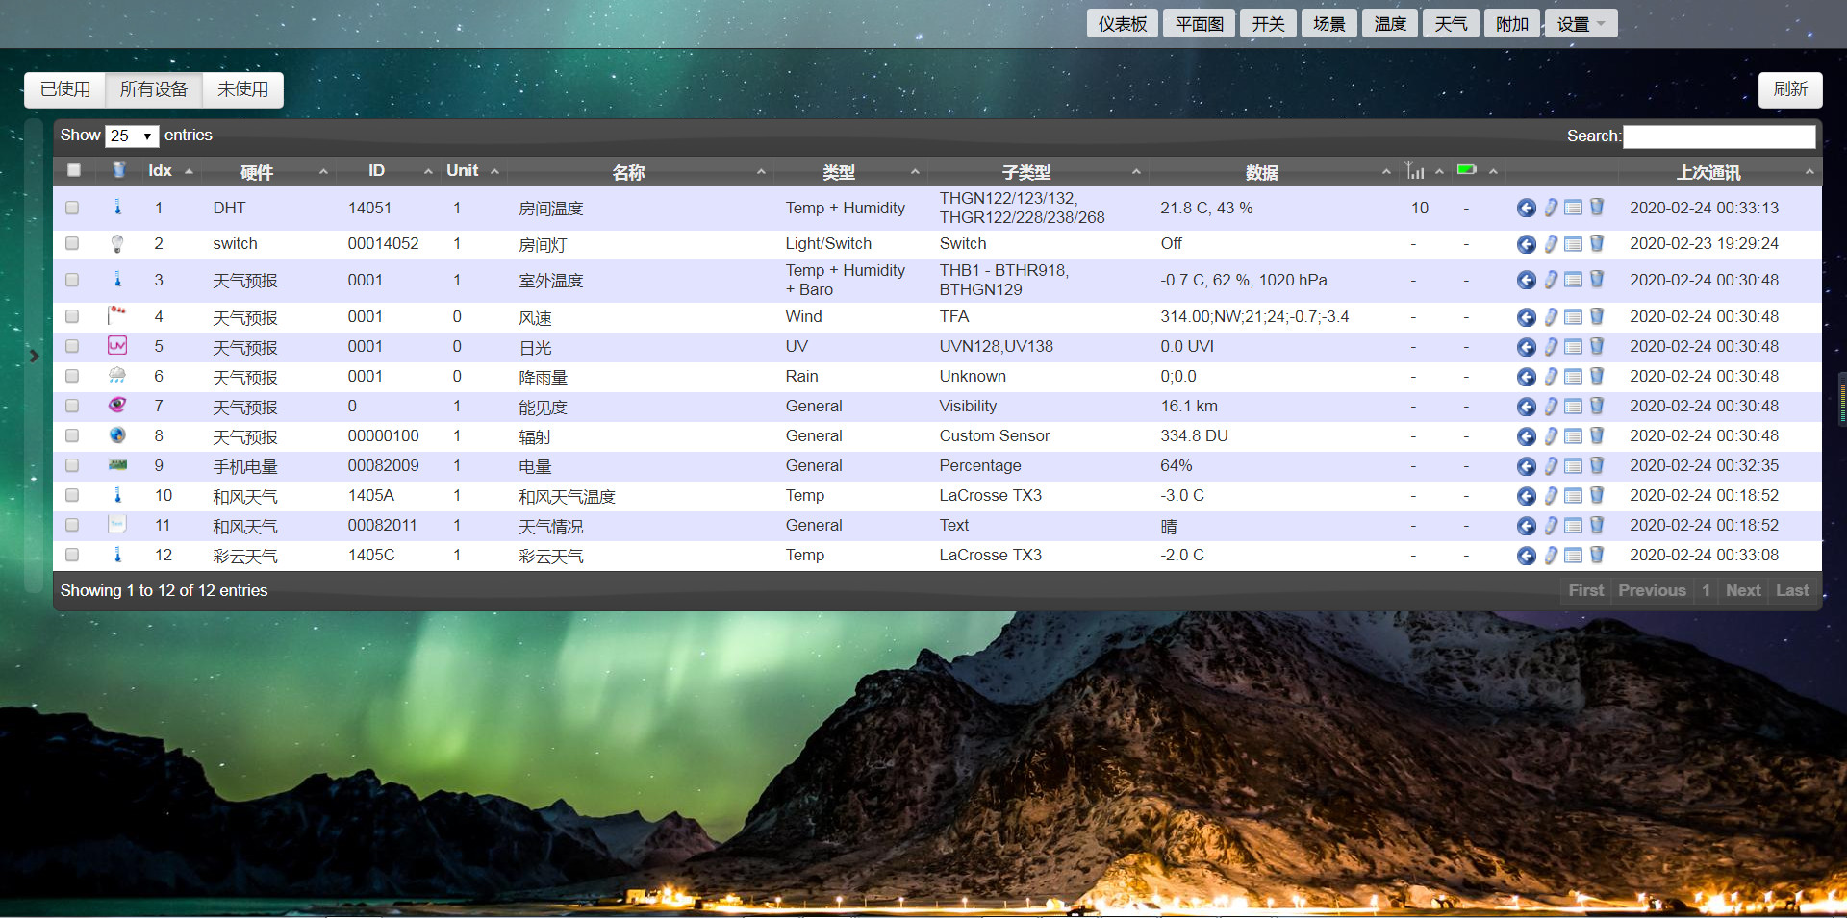Open the Show entries dropdown
Screen dimensions: 1847x918
pos(131,136)
